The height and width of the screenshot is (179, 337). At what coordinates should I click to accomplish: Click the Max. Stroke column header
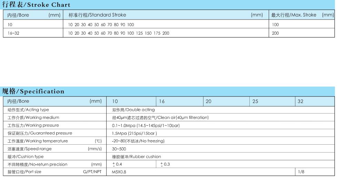(x=294, y=15)
